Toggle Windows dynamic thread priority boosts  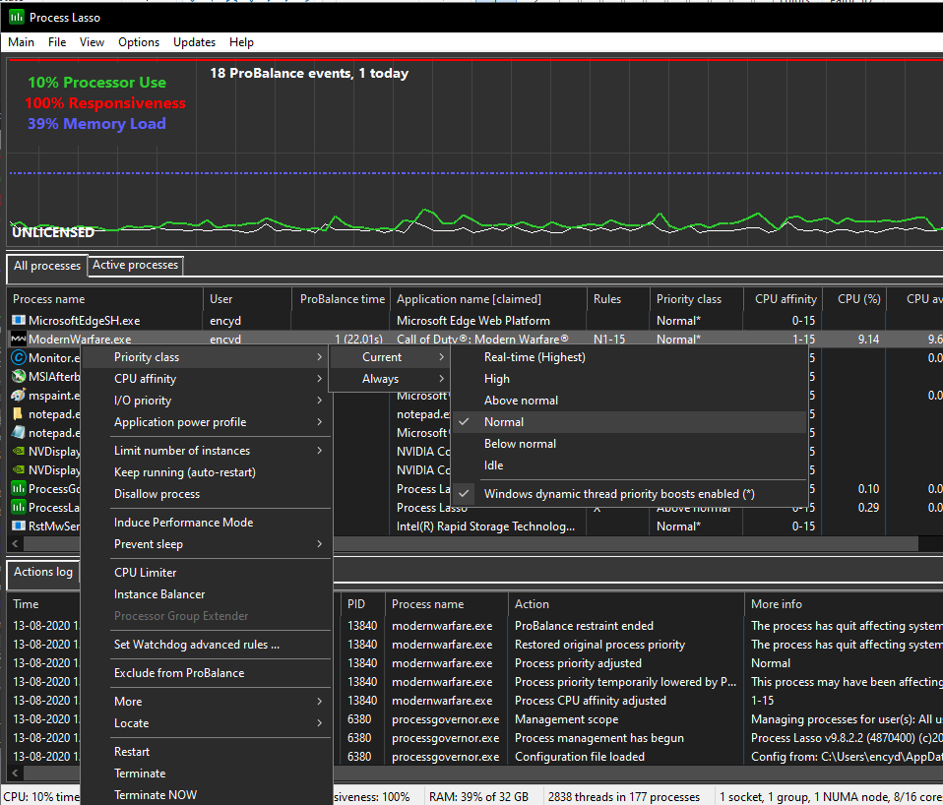[628, 494]
